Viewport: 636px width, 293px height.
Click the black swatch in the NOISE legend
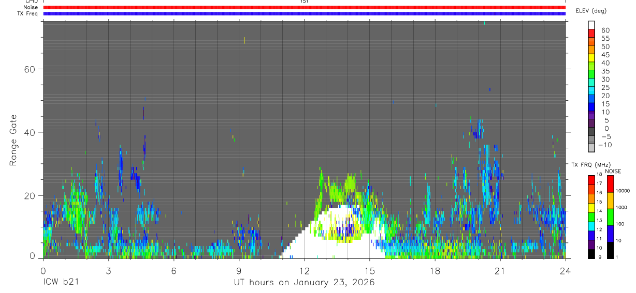[611, 250]
